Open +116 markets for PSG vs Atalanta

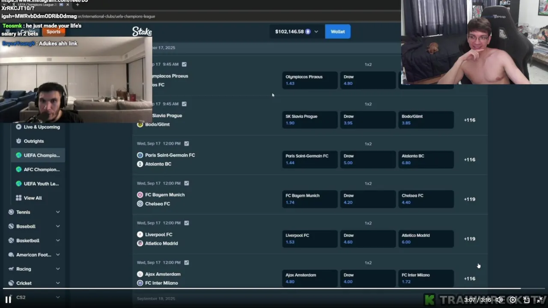point(470,160)
